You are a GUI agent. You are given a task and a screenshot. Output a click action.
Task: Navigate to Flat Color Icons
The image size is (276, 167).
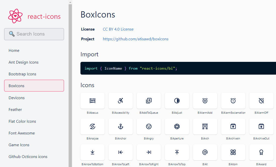point(22,121)
